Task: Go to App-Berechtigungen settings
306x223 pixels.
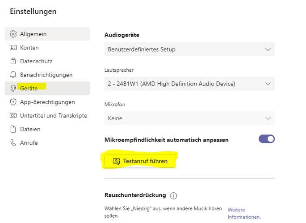Action: [x=47, y=102]
